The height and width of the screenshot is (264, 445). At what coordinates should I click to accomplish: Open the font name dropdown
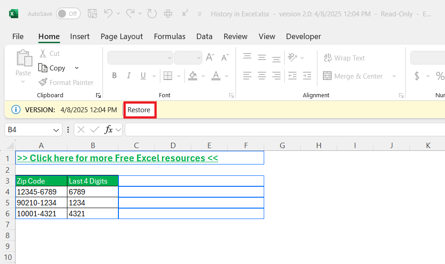pyautogui.click(x=169, y=58)
